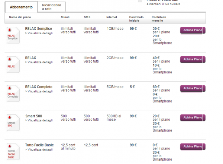Viewport: 223px width, 164px height.
Task: Hit Abbina Piano for Tutto Facile Basic
Action: coord(193,146)
